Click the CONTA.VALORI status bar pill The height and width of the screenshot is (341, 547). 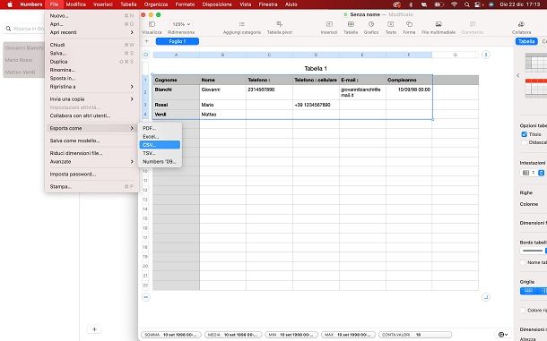click(x=415, y=335)
